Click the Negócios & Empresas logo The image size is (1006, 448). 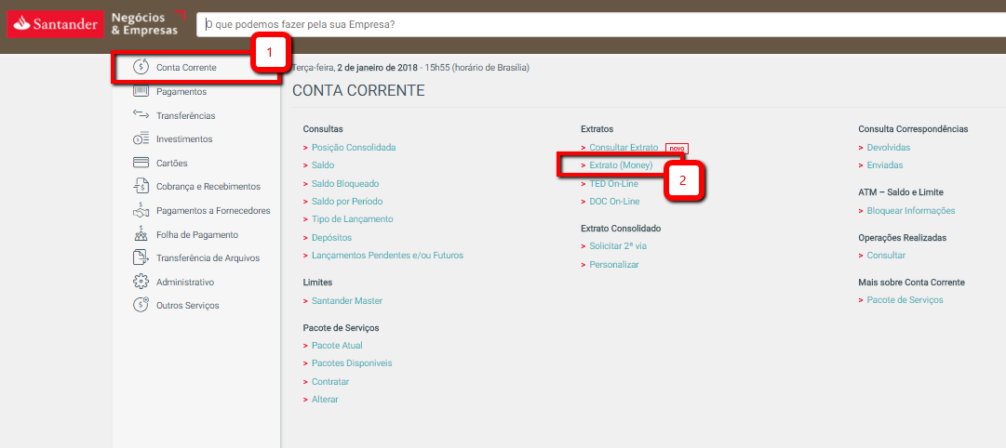click(x=148, y=24)
